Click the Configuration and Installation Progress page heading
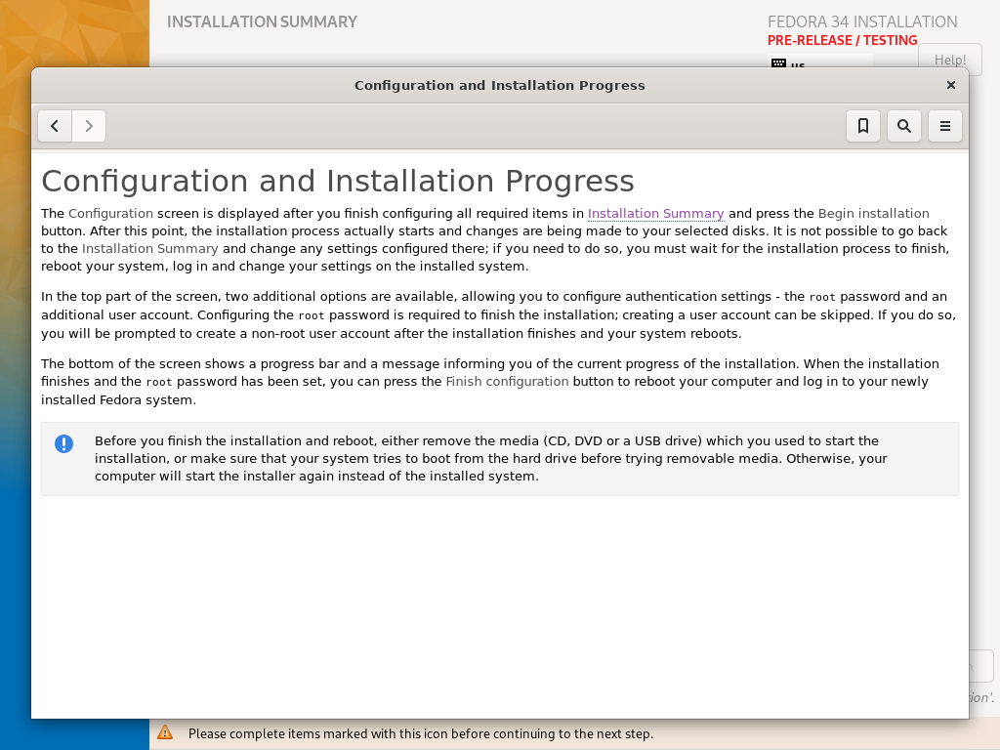Screen dimensions: 1000x750 point(337,181)
